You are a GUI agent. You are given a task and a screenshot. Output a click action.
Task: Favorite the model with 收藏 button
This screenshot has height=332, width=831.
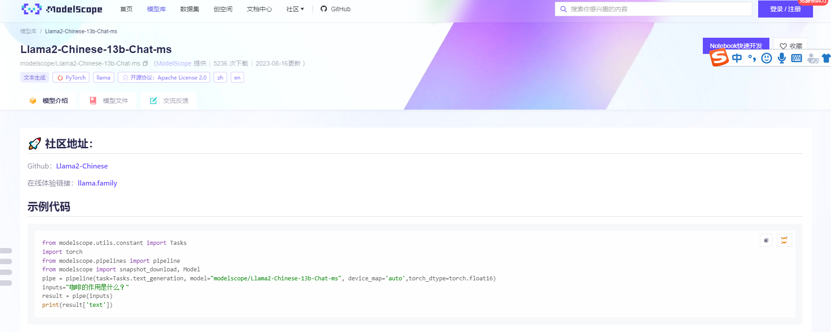coord(791,46)
